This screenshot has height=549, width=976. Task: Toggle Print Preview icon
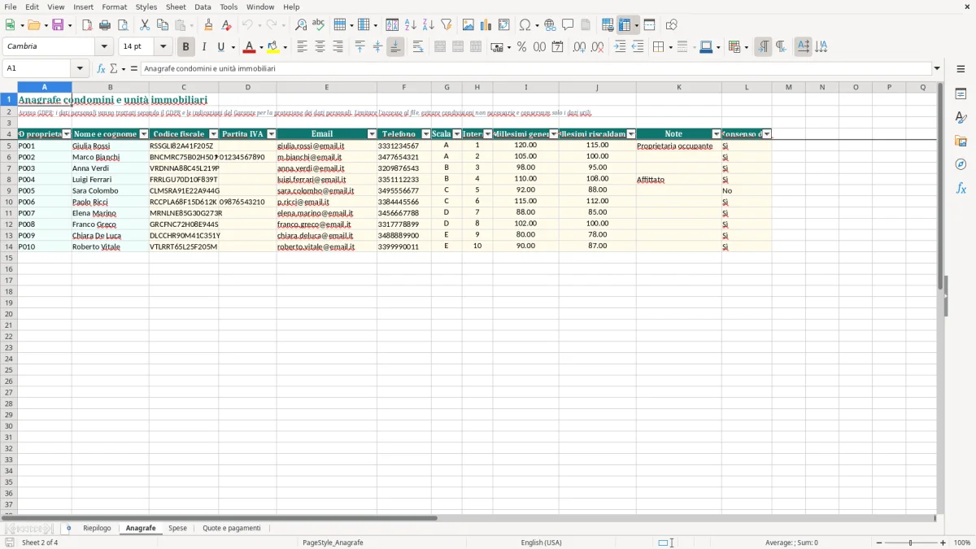tap(123, 25)
